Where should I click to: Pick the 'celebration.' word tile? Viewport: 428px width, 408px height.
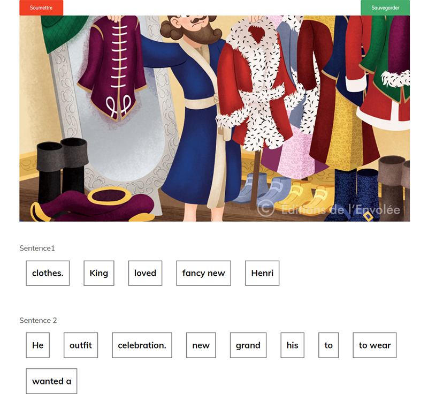pyautogui.click(x=142, y=345)
